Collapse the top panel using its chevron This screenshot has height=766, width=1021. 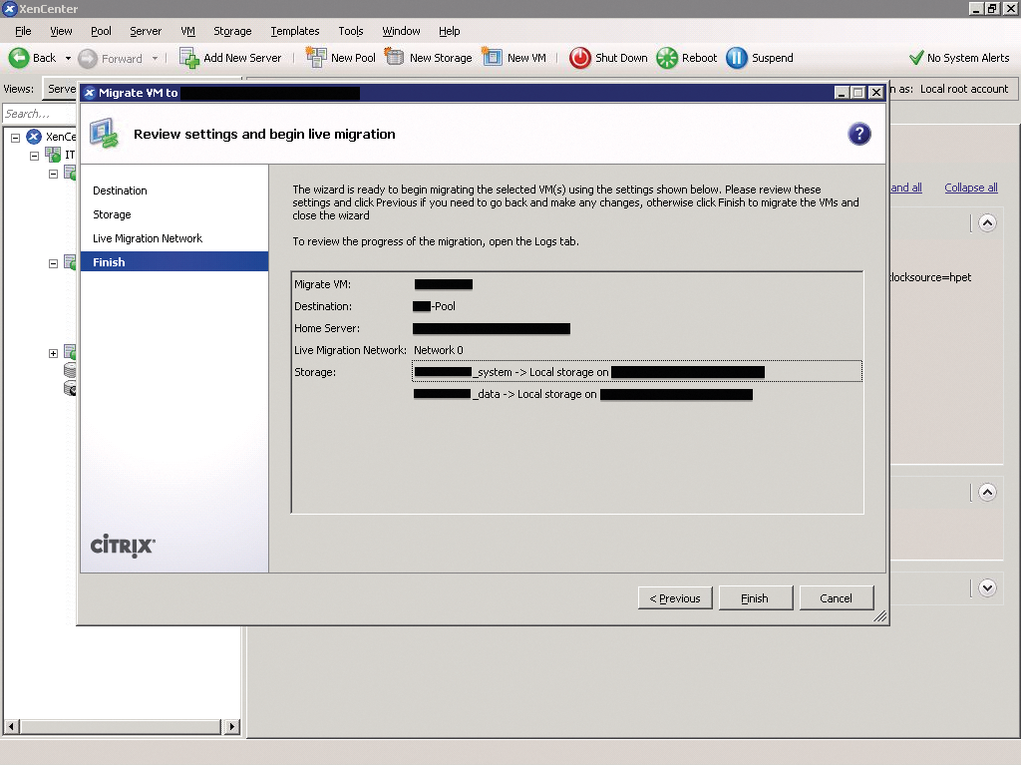(x=987, y=222)
